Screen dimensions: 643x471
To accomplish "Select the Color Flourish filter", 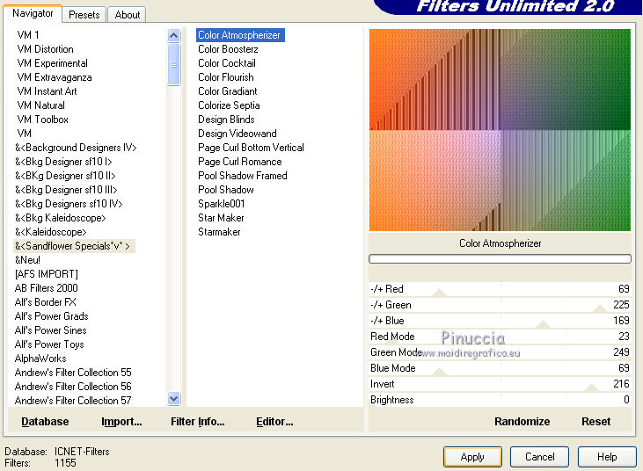I will click(226, 77).
